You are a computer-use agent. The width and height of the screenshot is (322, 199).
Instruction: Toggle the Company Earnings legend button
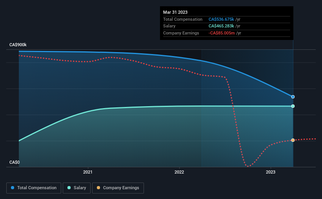click(118, 188)
